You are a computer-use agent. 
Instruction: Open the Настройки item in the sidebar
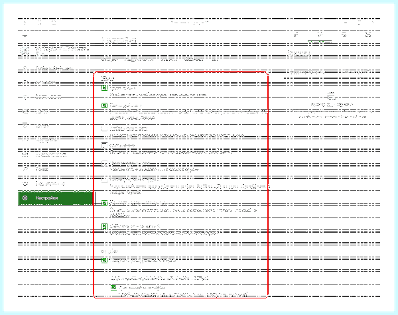(x=56, y=198)
